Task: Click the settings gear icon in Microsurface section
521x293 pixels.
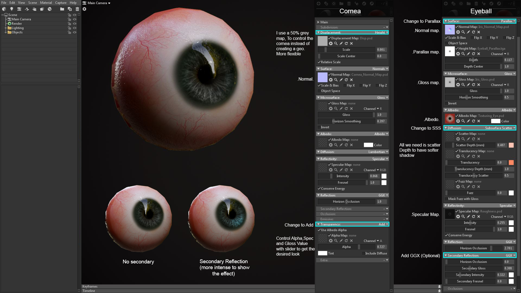Action: (x=330, y=109)
